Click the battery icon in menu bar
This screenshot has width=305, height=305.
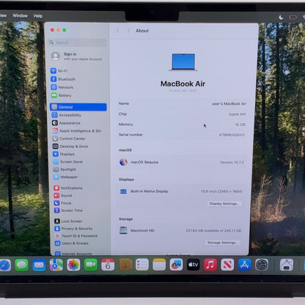coord(293,17)
